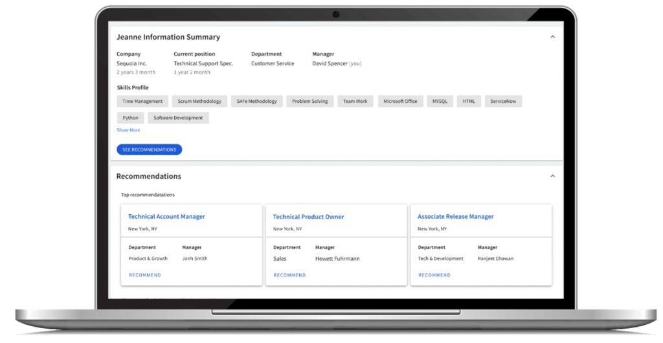
Task: Click the Tech & Development department value
Action: coord(441,258)
